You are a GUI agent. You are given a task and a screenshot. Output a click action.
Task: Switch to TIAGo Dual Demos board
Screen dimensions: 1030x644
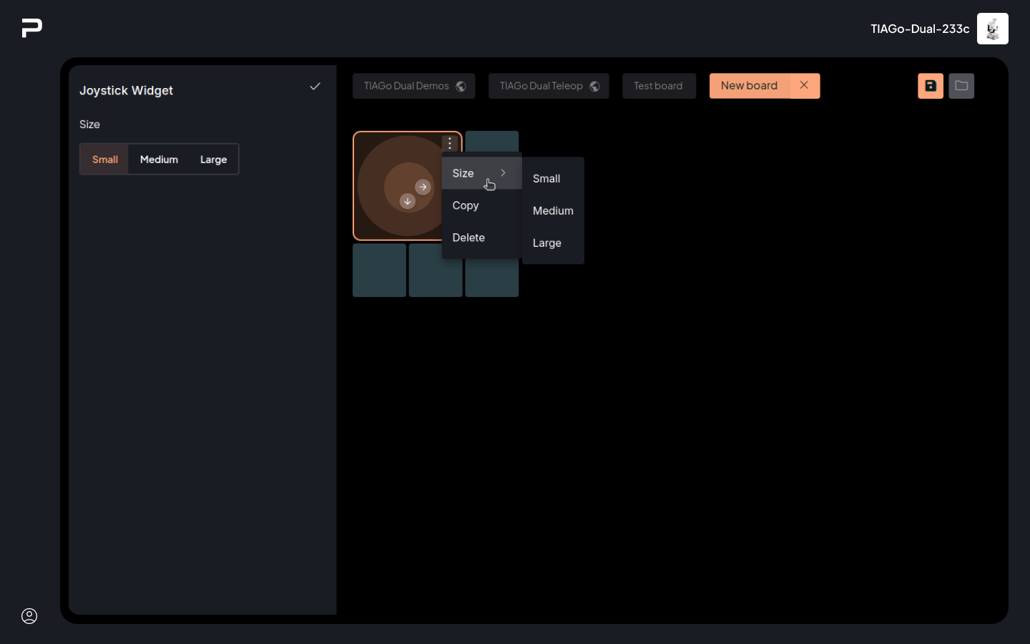[x=413, y=86]
